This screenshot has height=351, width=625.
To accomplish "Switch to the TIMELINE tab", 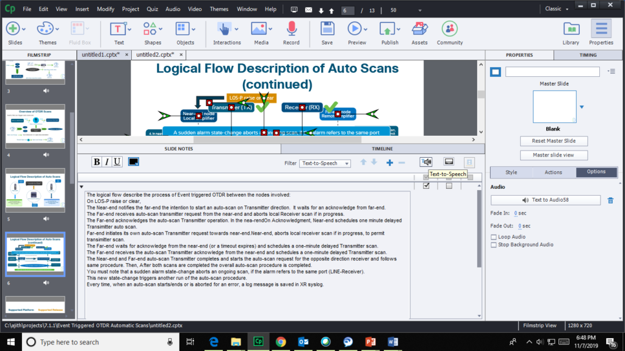I will 382,149.
